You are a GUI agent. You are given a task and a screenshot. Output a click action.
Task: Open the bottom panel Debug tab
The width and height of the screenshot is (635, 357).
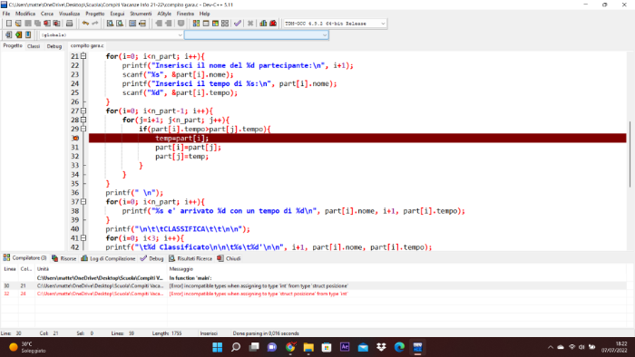pyautogui.click(x=151, y=258)
